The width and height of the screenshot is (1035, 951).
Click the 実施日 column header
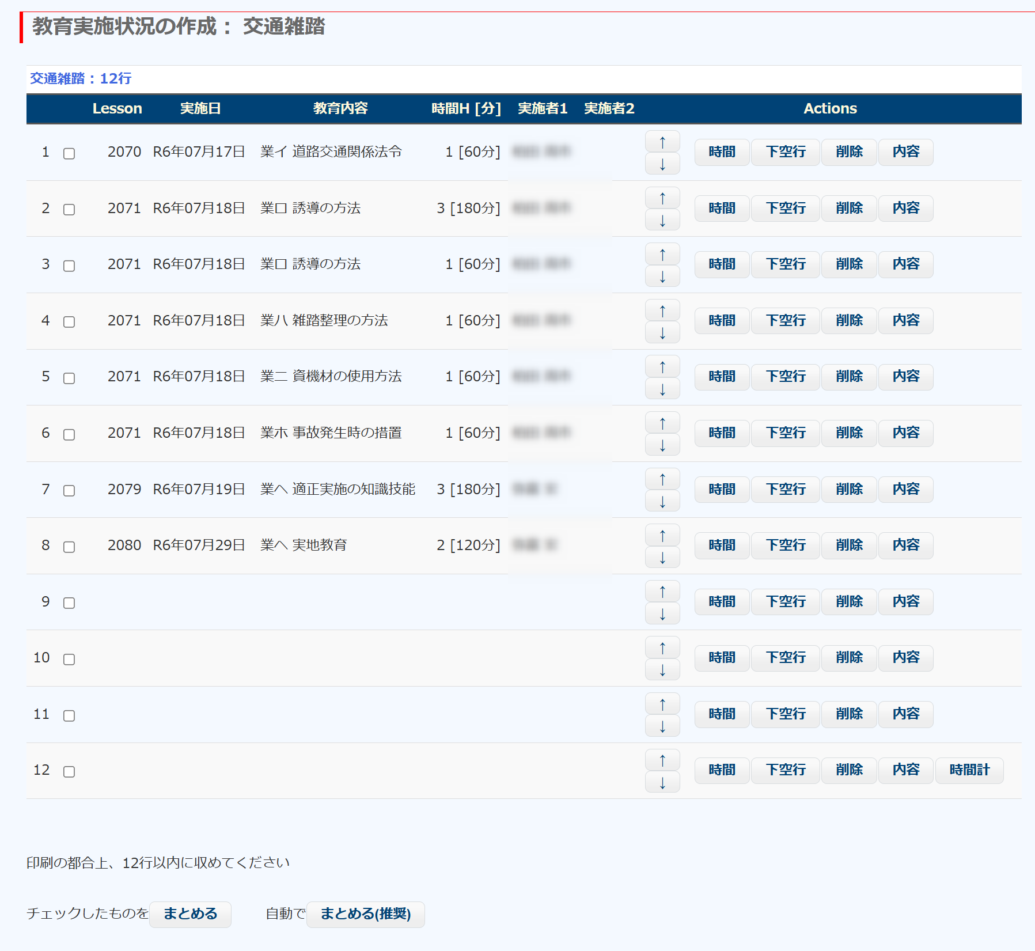200,109
